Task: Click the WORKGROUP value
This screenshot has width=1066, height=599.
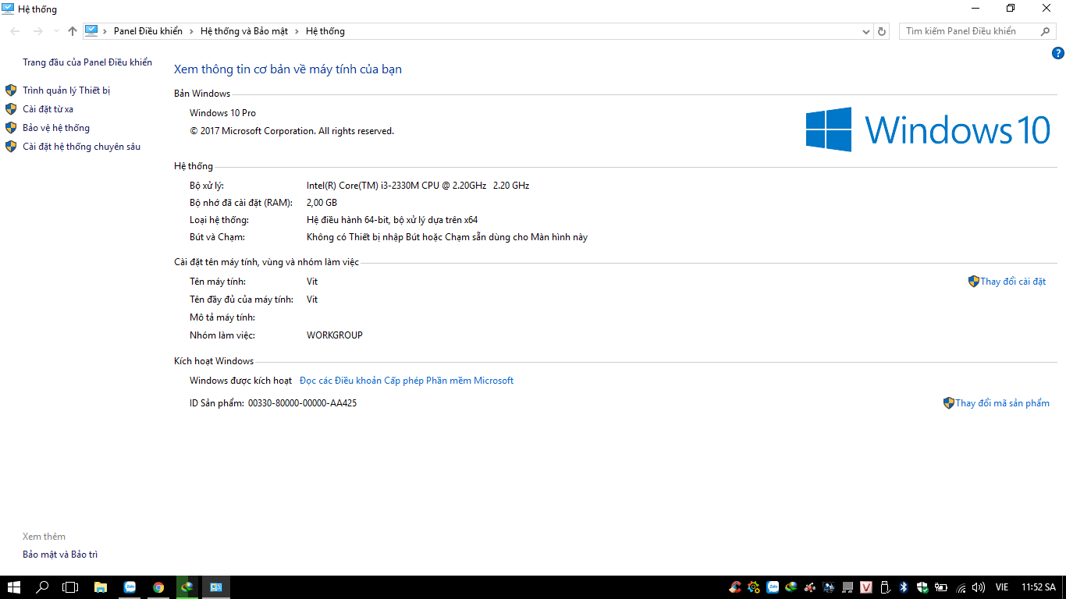Action: click(335, 335)
